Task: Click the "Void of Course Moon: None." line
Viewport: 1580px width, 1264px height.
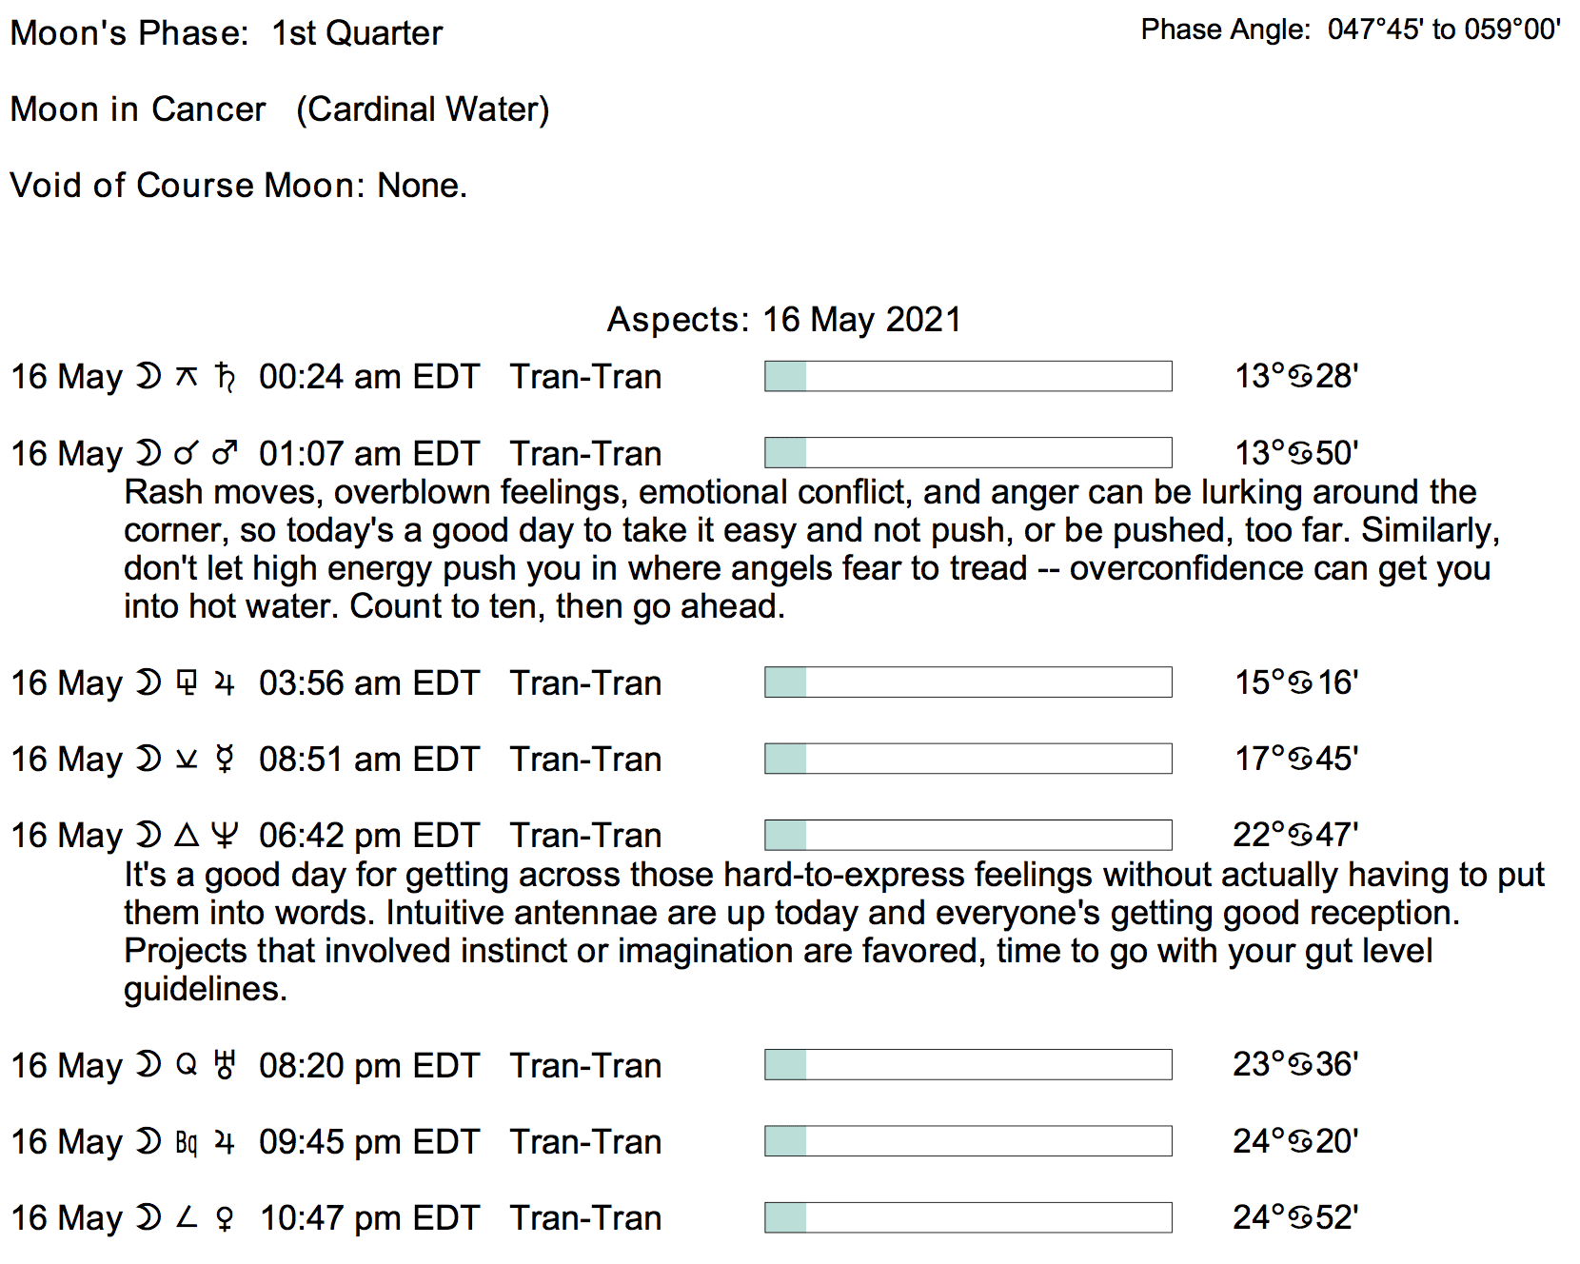Action: tap(239, 185)
